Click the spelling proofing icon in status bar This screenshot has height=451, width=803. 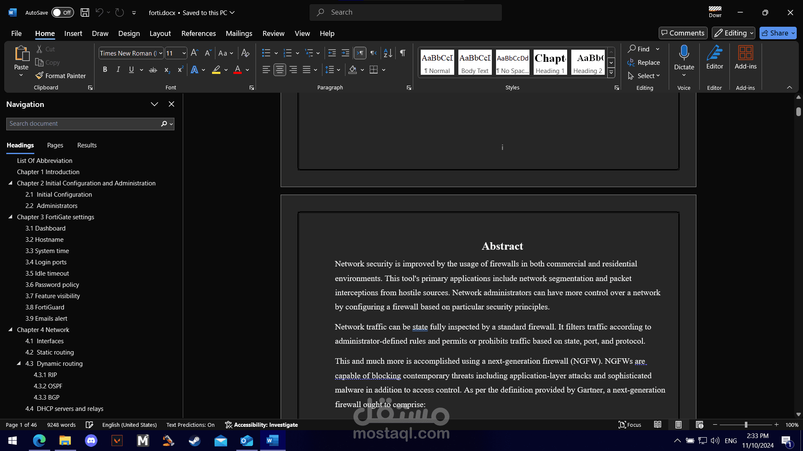pyautogui.click(x=89, y=425)
